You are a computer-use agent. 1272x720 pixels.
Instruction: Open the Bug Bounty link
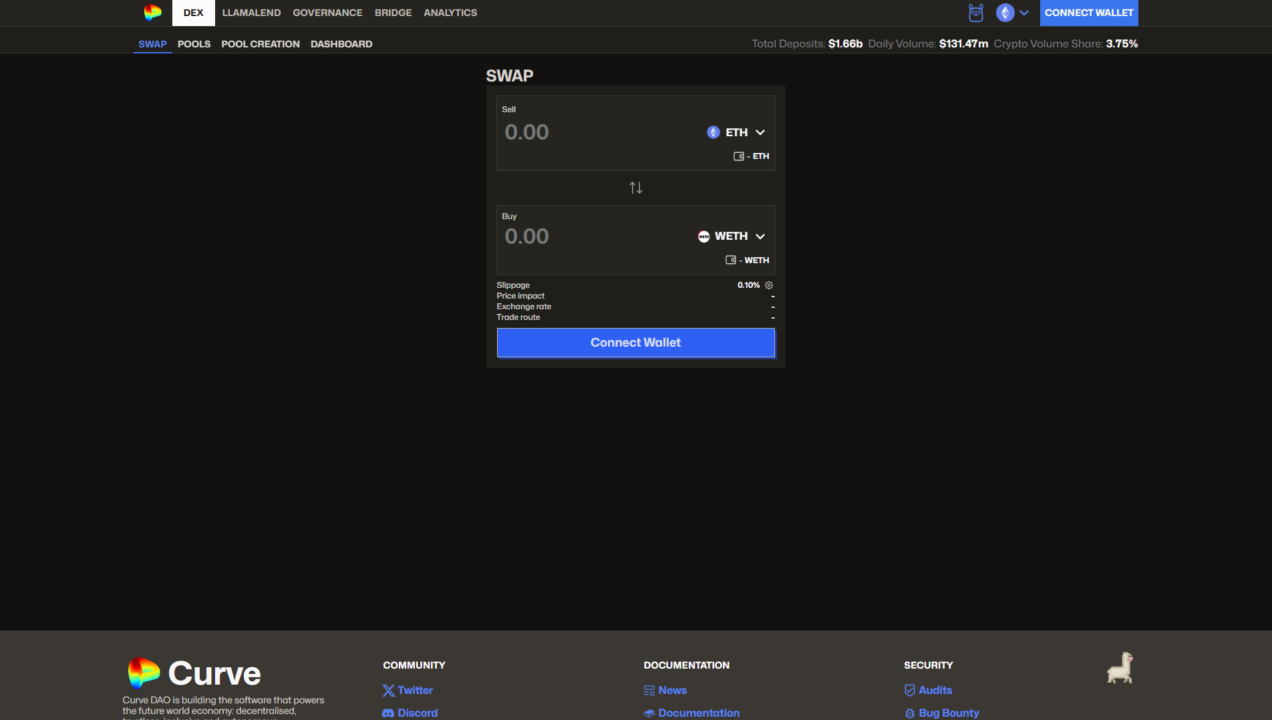pyautogui.click(x=949, y=713)
